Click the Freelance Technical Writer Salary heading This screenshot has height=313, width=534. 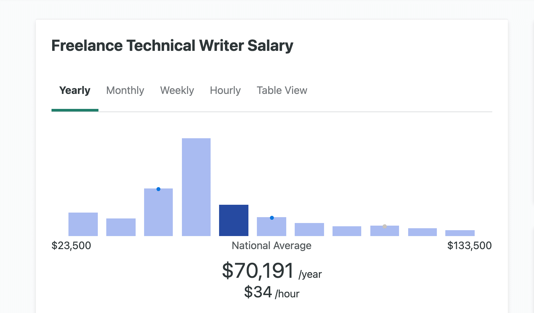click(172, 46)
